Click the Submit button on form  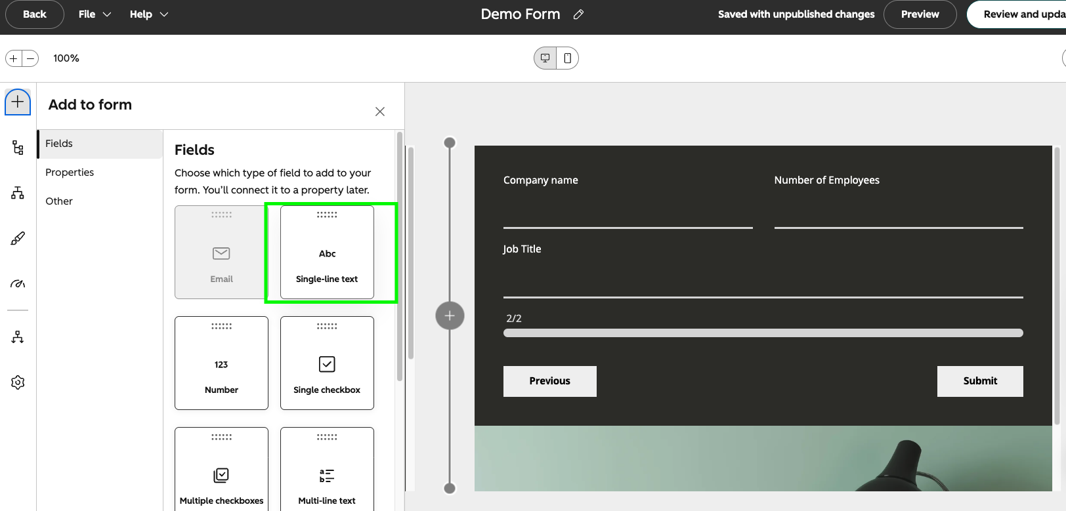(980, 381)
